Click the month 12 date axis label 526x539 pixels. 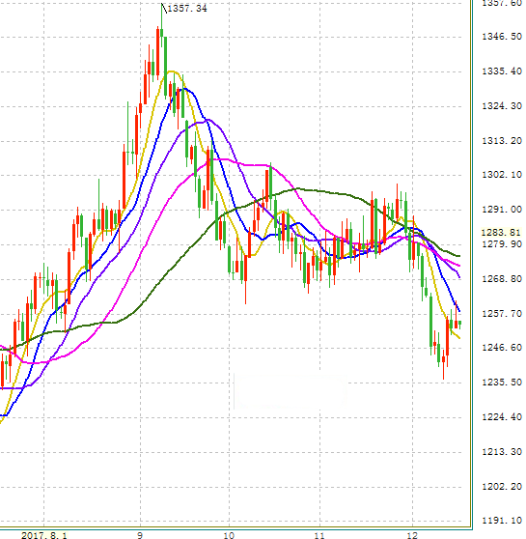click(x=412, y=535)
